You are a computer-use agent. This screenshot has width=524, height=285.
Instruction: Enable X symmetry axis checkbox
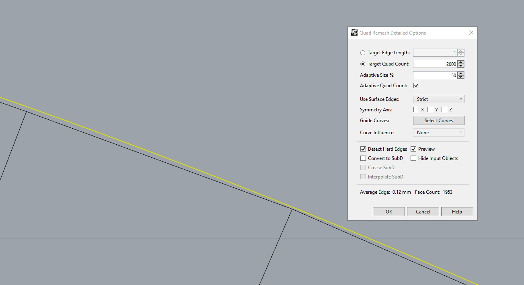(416, 110)
